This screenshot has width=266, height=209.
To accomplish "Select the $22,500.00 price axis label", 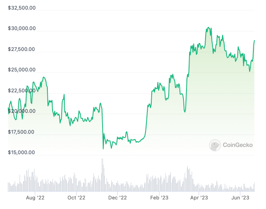I will [x=22, y=91].
